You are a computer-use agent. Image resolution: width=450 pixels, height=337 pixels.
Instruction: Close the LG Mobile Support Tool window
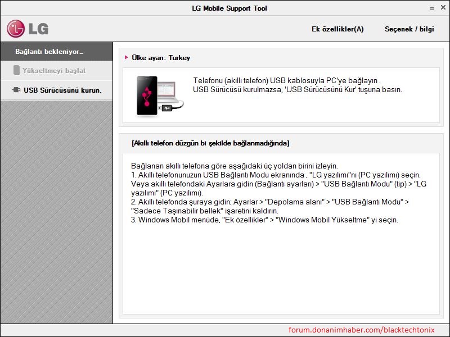point(443,8)
